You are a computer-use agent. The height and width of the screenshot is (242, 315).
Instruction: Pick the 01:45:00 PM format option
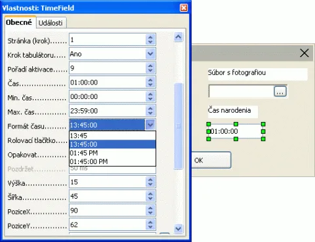coord(112,161)
